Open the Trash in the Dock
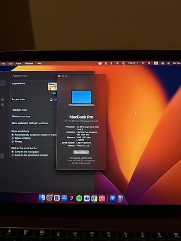Screen dimensions: 181x241 click(x=120, y=198)
